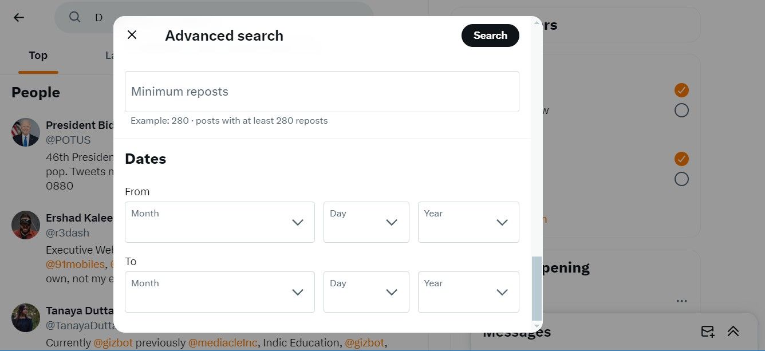This screenshot has width=765, height=351.
Task: Visit the @mediacleInc link
Action: pos(223,342)
